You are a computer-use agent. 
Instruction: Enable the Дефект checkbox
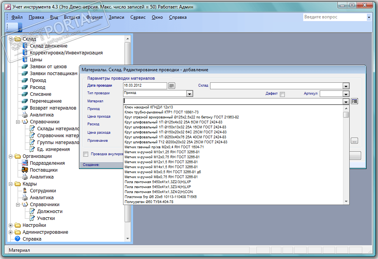click(x=282, y=94)
